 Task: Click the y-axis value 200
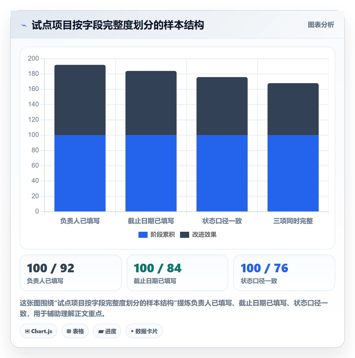tap(33, 59)
